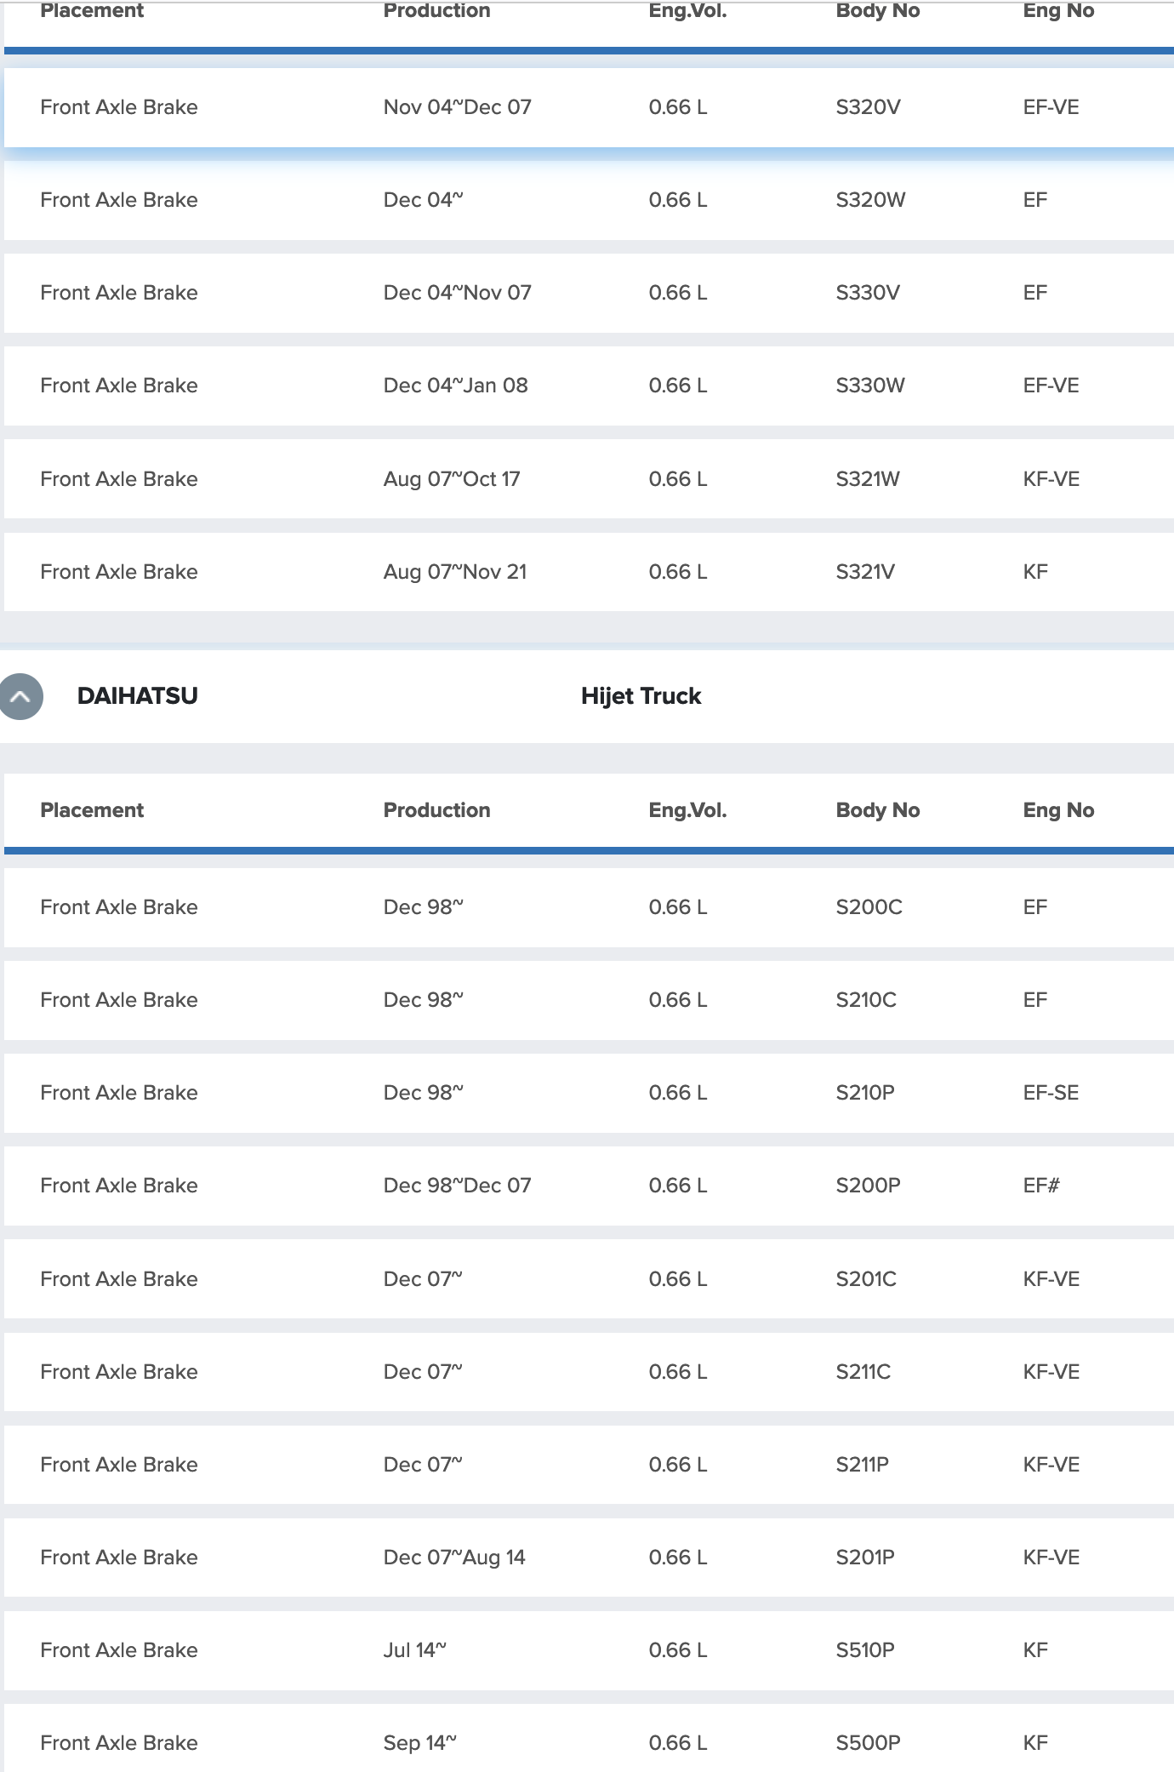The image size is (1174, 1772).
Task: Open the S330W EF-VE row
Action: point(589,386)
